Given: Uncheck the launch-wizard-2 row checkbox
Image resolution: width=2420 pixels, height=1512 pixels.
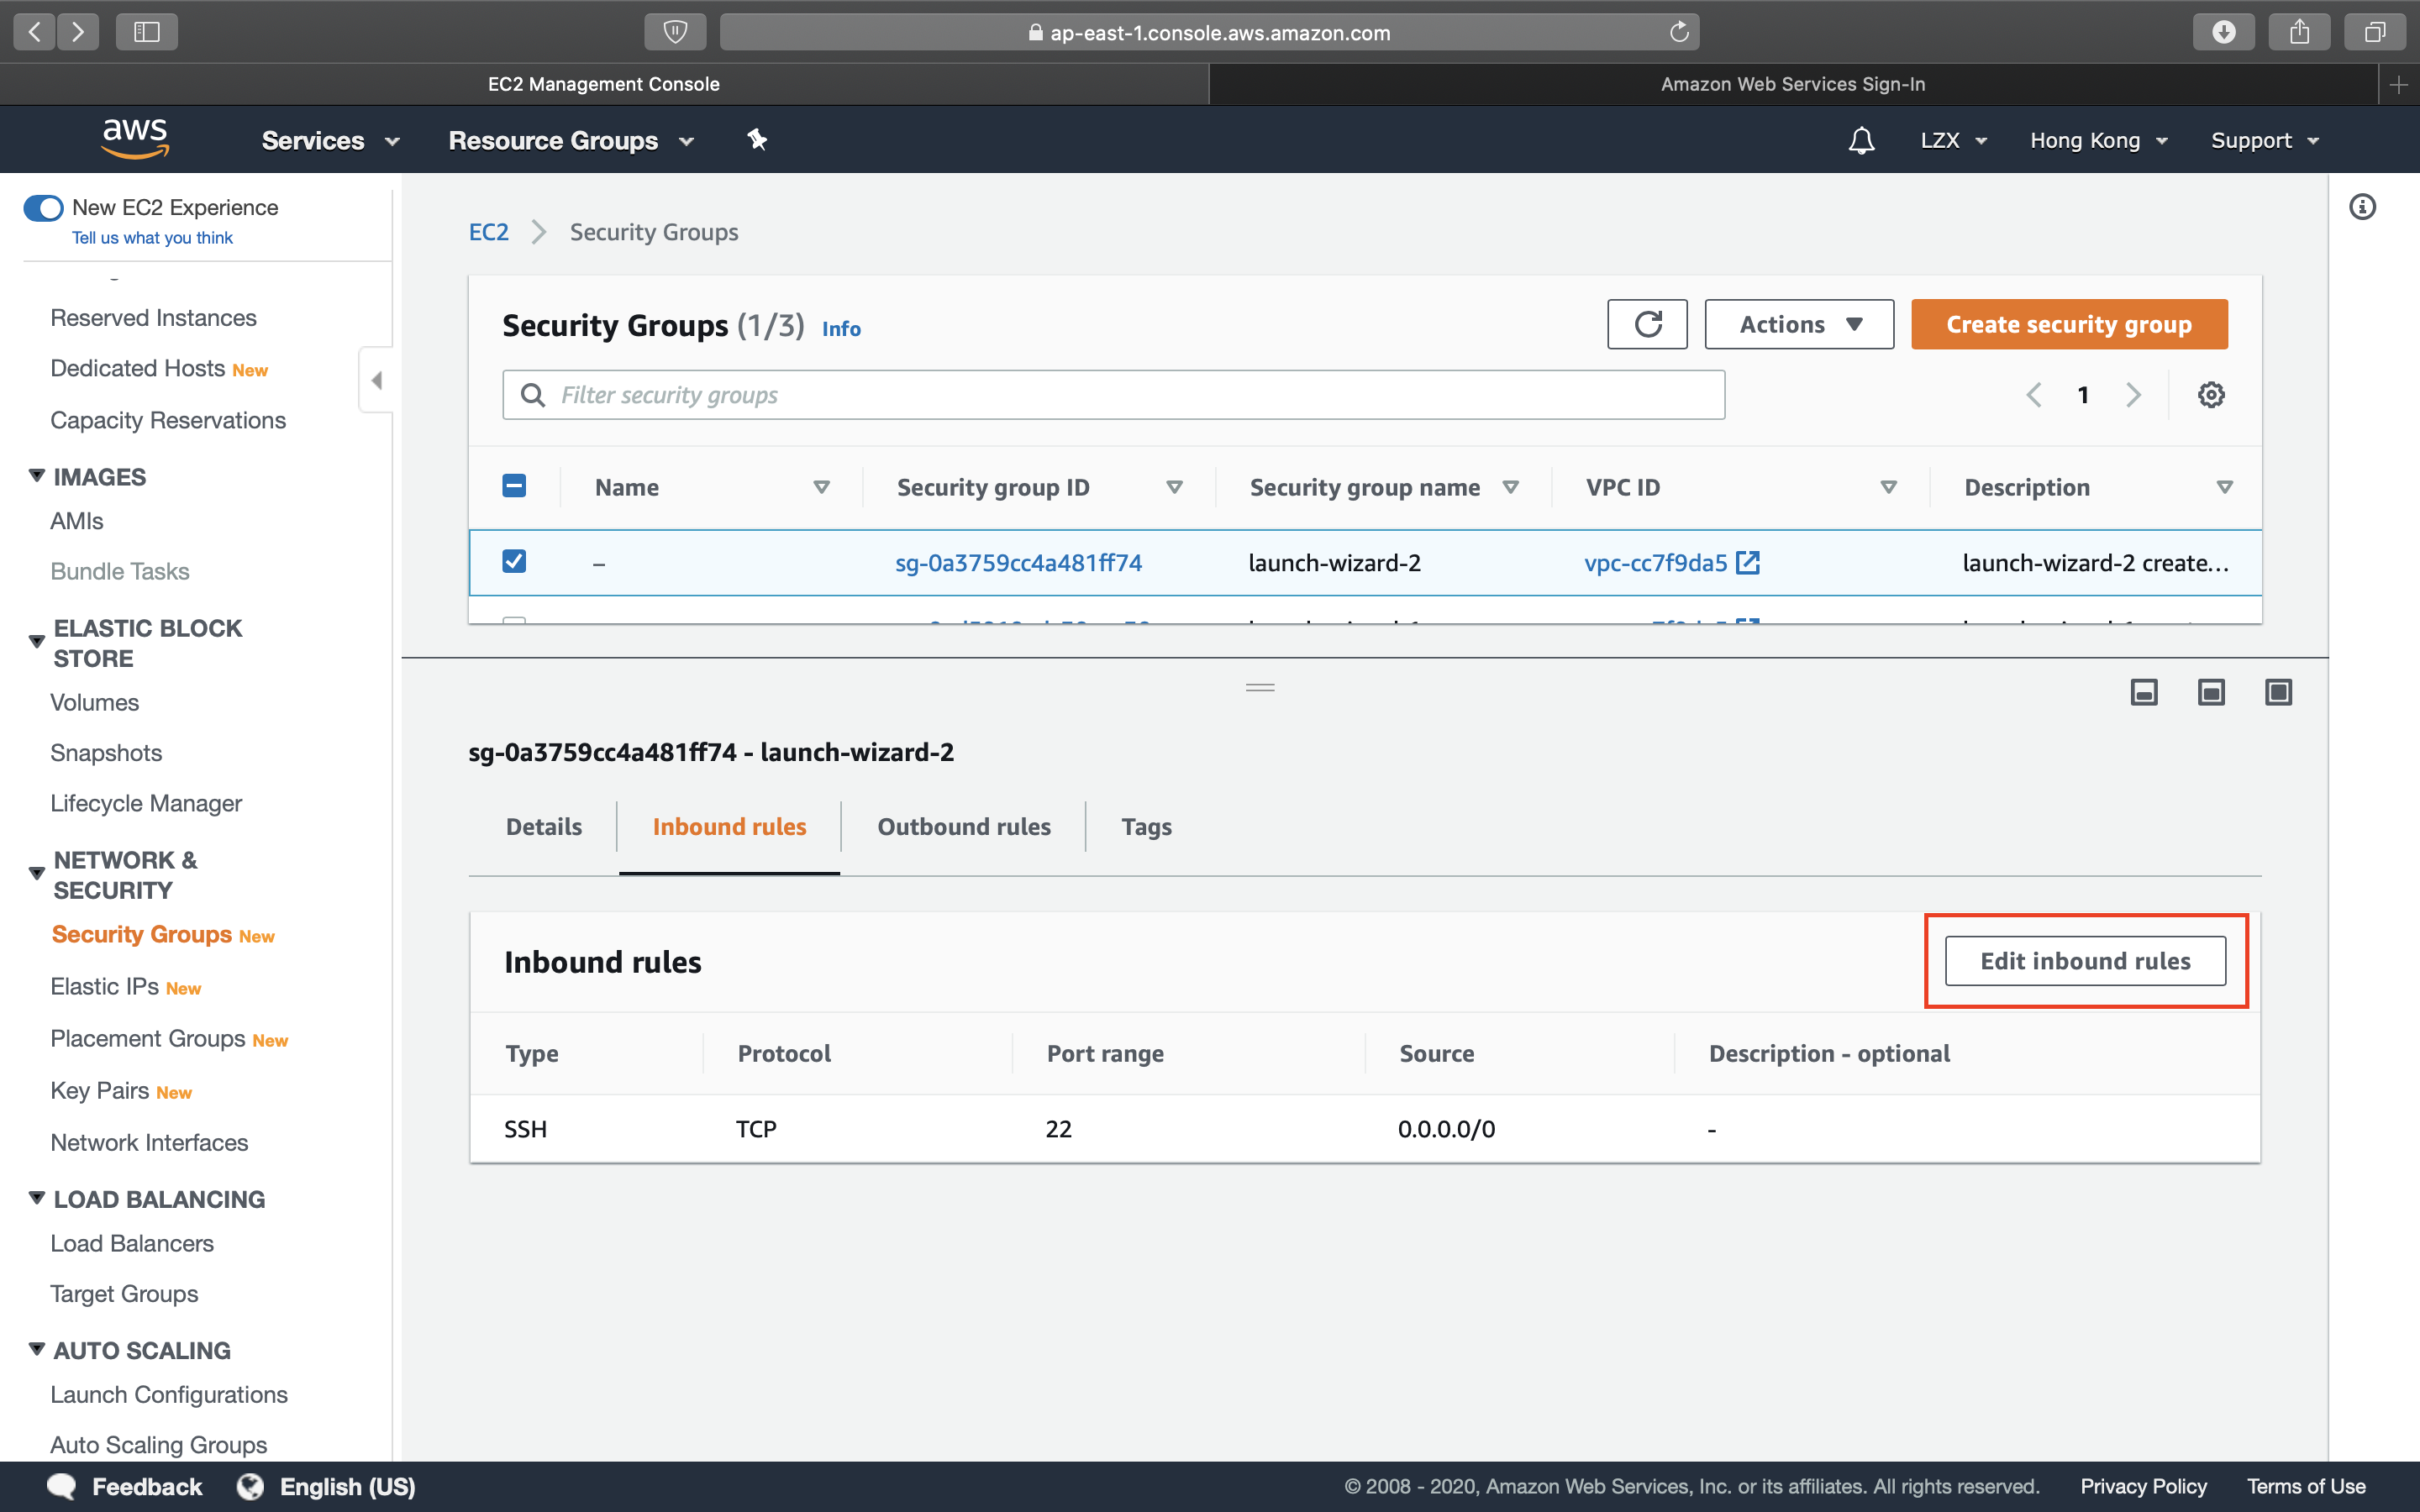Looking at the screenshot, I should point(514,562).
